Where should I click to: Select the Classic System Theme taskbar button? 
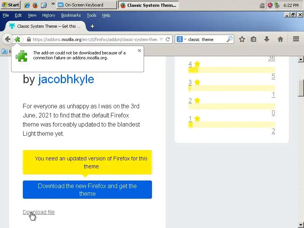[149, 5]
